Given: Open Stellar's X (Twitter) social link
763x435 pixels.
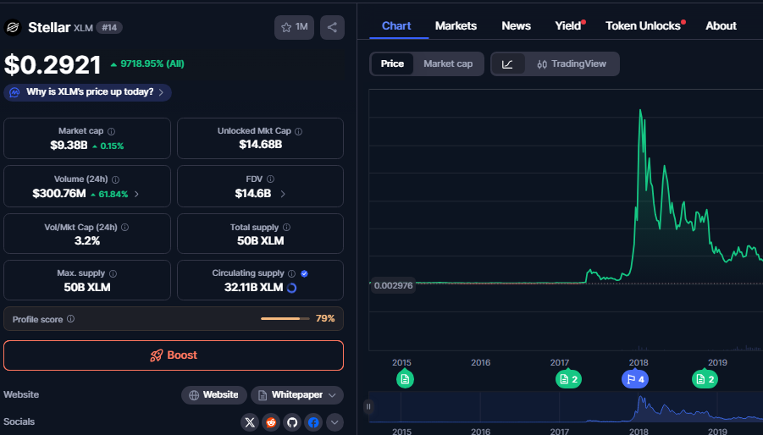Looking at the screenshot, I should click(x=250, y=421).
